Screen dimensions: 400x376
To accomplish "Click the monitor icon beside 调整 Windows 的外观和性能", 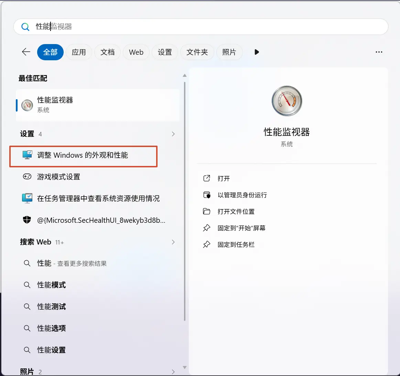I will 27,155.
